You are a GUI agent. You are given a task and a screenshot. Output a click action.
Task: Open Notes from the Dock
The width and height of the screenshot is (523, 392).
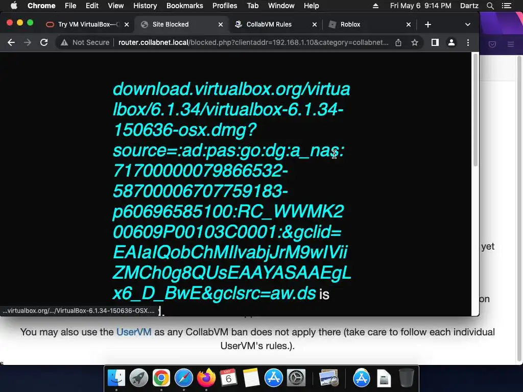click(x=251, y=378)
